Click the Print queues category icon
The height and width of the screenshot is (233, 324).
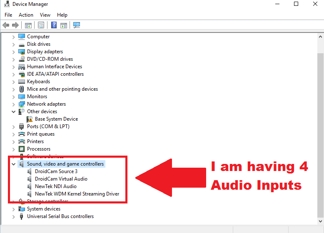[x=22, y=134]
